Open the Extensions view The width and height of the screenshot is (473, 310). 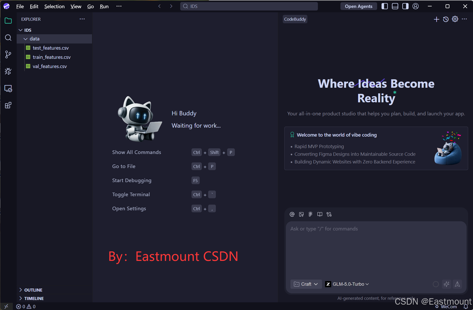tap(8, 105)
